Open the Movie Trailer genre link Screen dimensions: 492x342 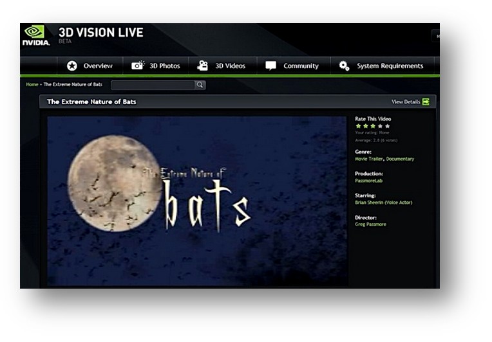[369, 159]
